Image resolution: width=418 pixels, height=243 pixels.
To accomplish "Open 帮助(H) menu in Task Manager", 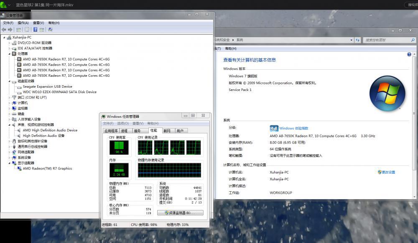I will click(153, 124).
